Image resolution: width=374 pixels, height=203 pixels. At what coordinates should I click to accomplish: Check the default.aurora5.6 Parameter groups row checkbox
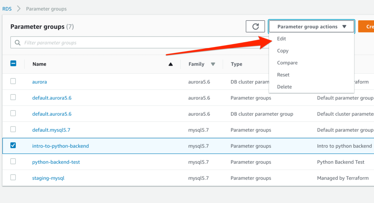[x=13, y=97]
